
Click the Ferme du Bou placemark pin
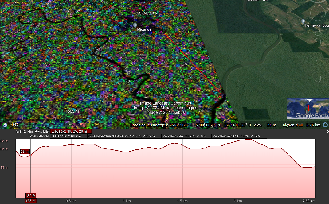tap(303, 21)
